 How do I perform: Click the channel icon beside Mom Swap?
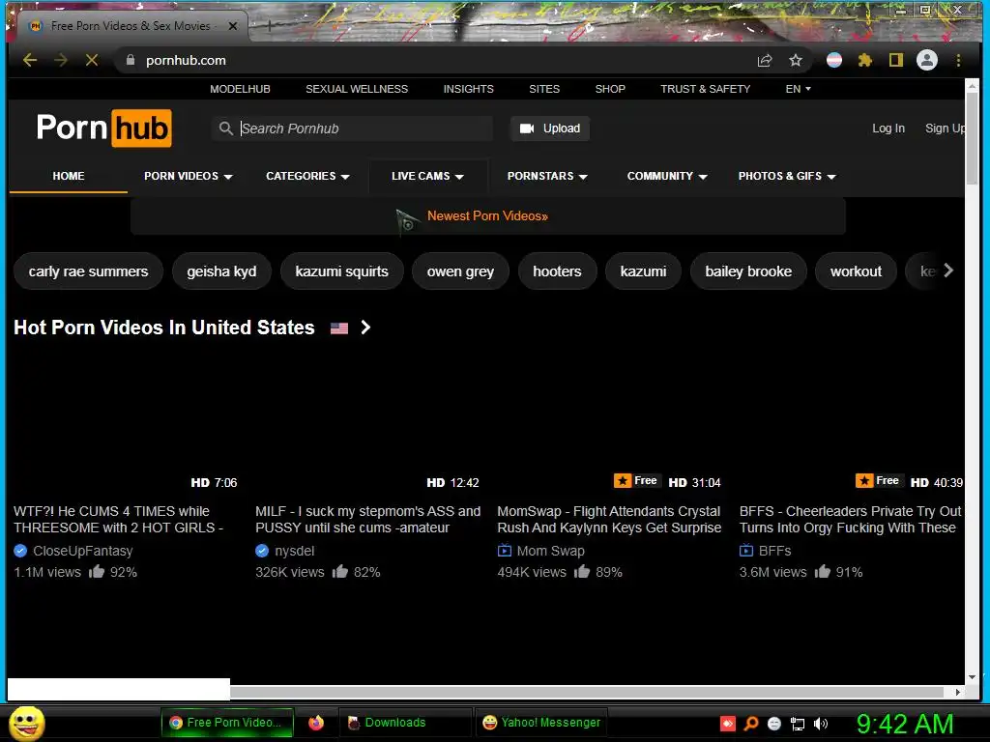(505, 550)
